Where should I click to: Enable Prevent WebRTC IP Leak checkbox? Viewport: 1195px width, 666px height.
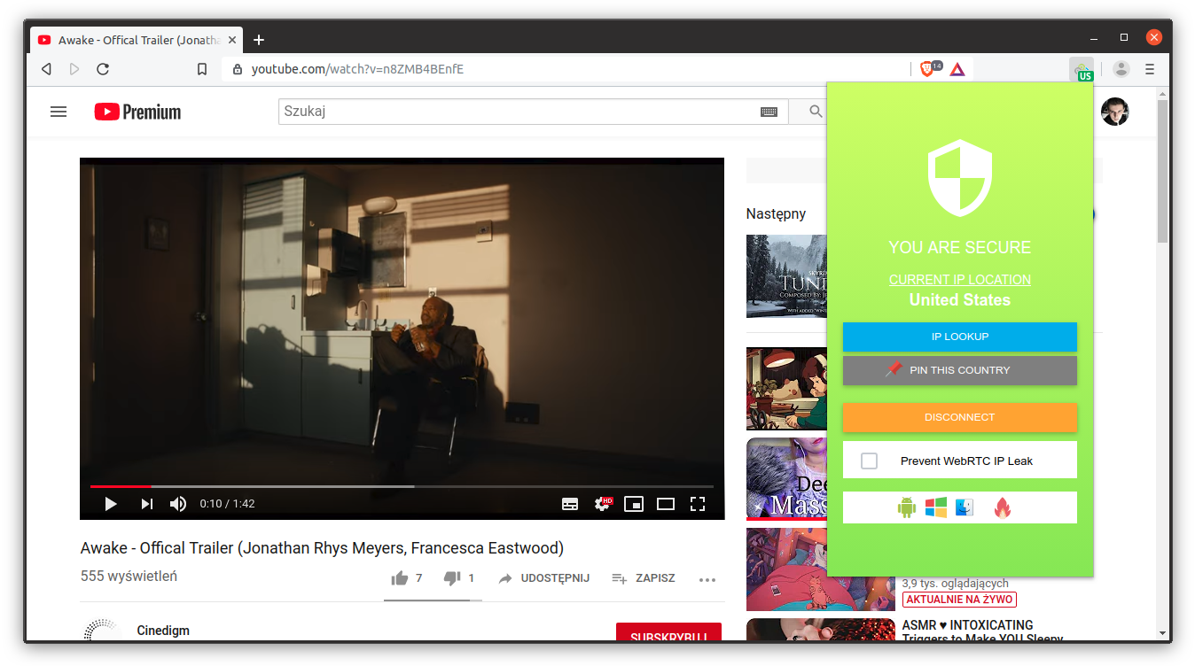pyautogui.click(x=869, y=461)
